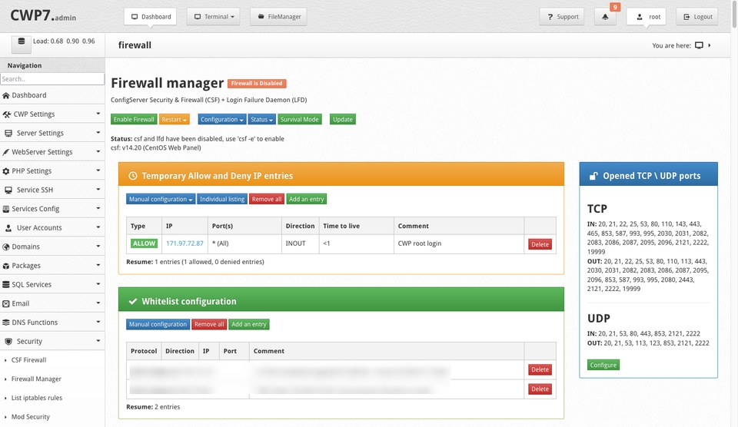Click the green Update button
The image size is (738, 427).
tap(343, 120)
